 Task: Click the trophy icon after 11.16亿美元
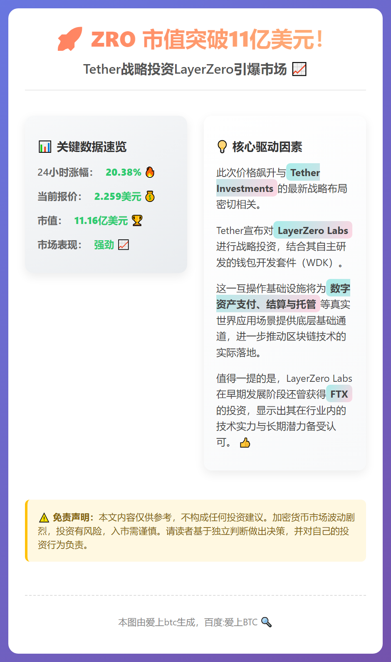click(x=137, y=220)
